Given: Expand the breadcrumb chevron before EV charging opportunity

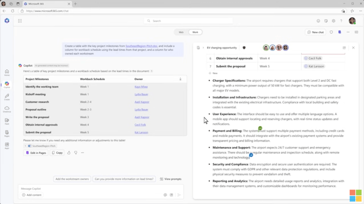Looking at the screenshot, I should point(203,48).
